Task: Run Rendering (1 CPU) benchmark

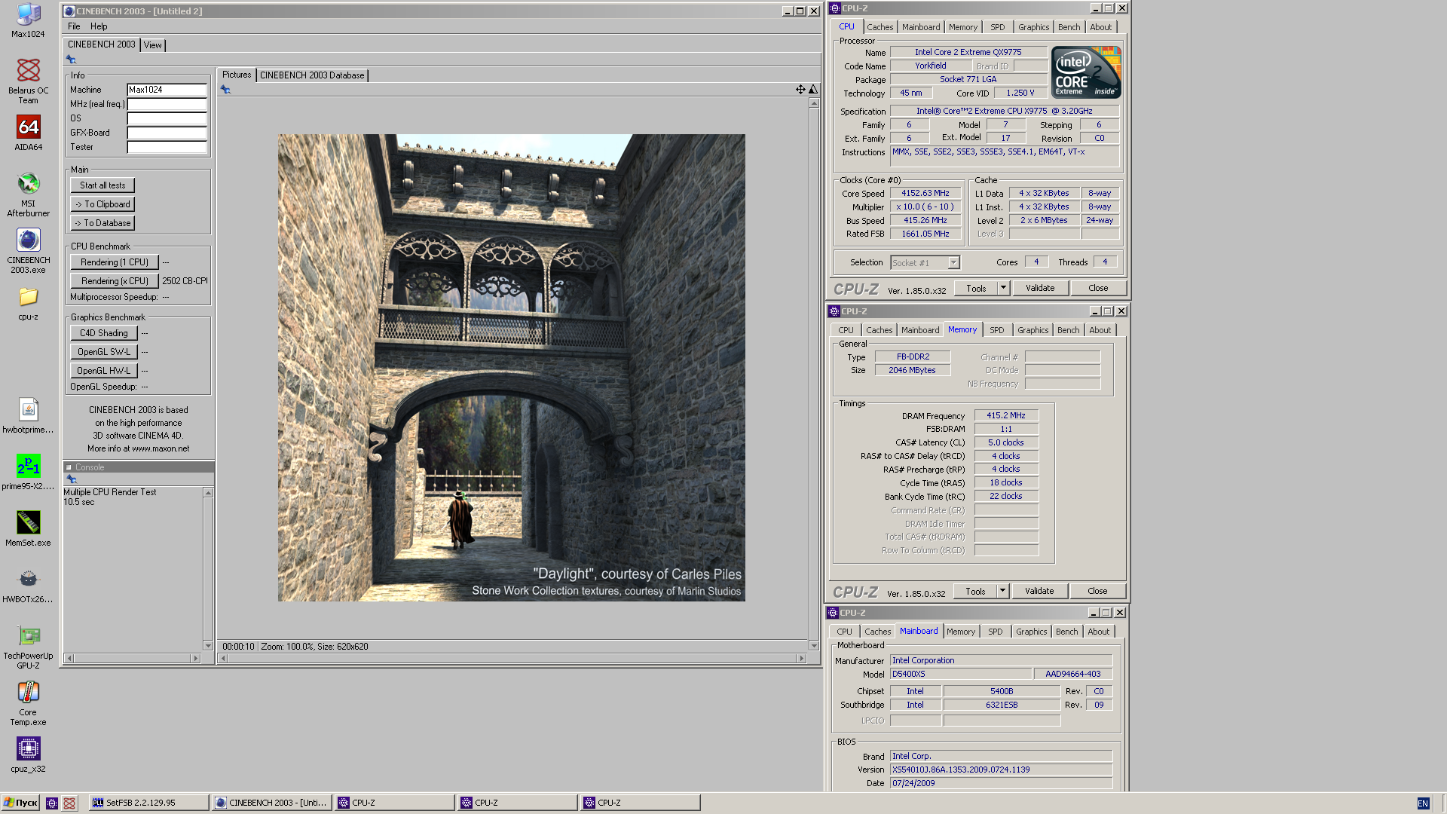Action: tap(115, 262)
